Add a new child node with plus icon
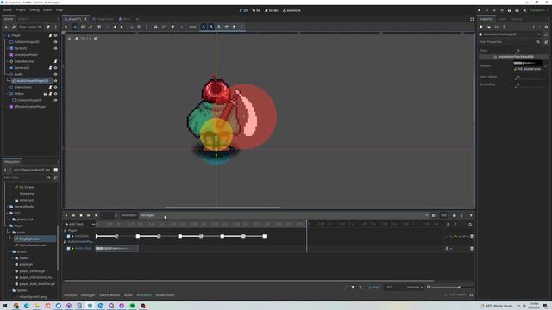 pyautogui.click(x=6, y=27)
